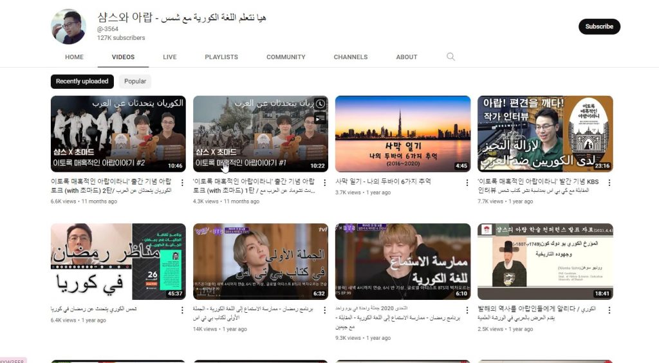Viewport: 659px width, 363px height.
Task: Click '4.3K views • 11 months ago' text
Action: [226, 201]
